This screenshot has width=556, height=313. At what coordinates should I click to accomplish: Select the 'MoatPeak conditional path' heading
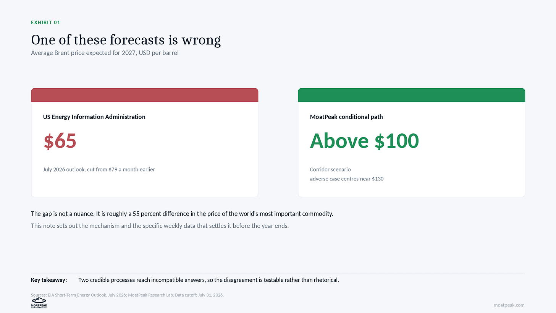pyautogui.click(x=346, y=117)
